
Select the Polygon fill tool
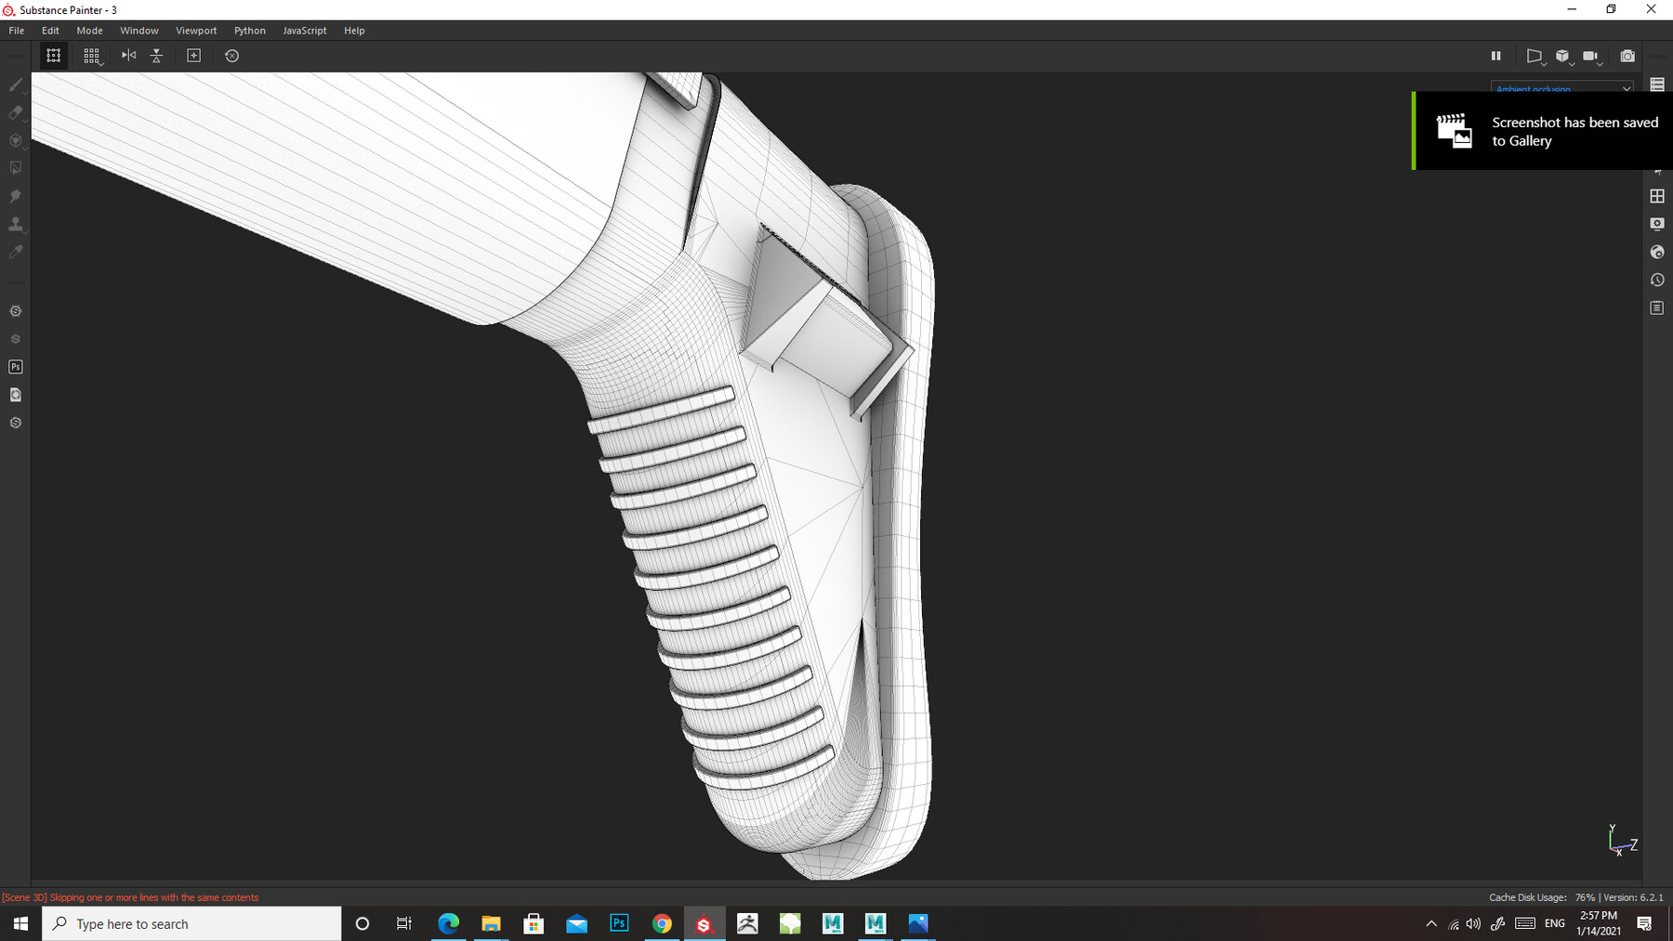coord(16,168)
